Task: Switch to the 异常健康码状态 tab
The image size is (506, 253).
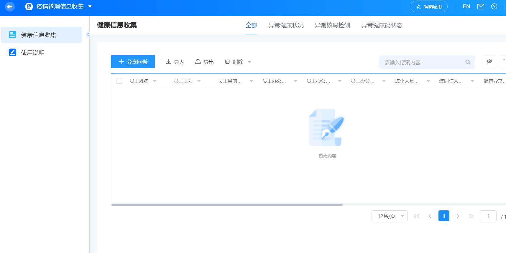Action: click(382, 25)
